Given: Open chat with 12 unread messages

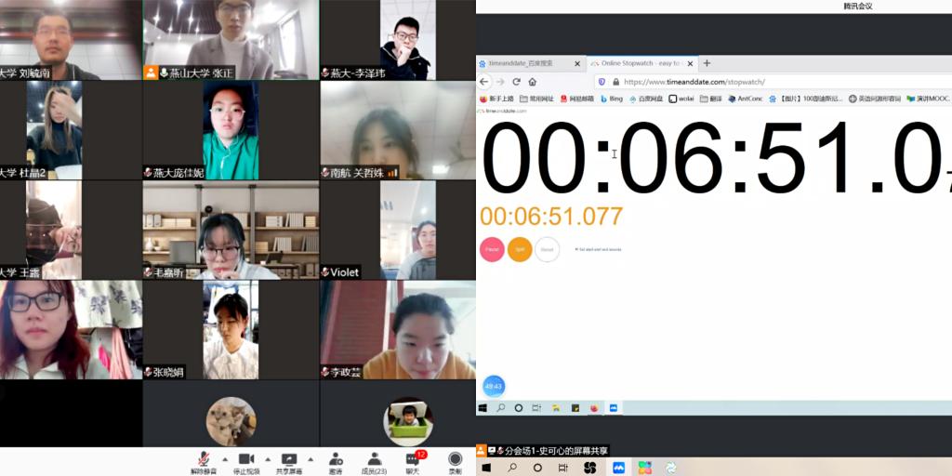Looking at the screenshot, I should pyautogui.click(x=413, y=459).
